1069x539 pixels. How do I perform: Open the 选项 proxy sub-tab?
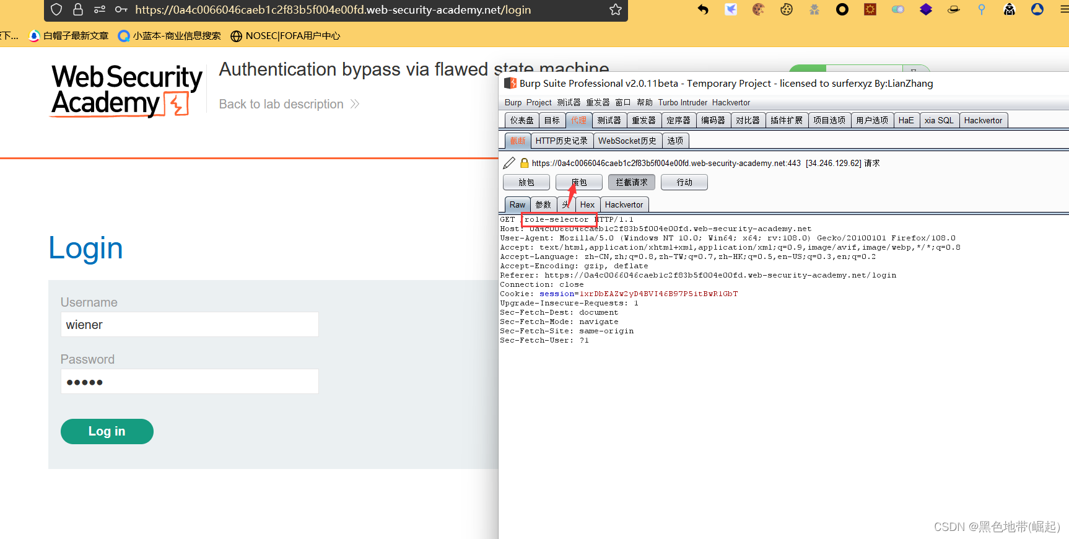point(676,141)
